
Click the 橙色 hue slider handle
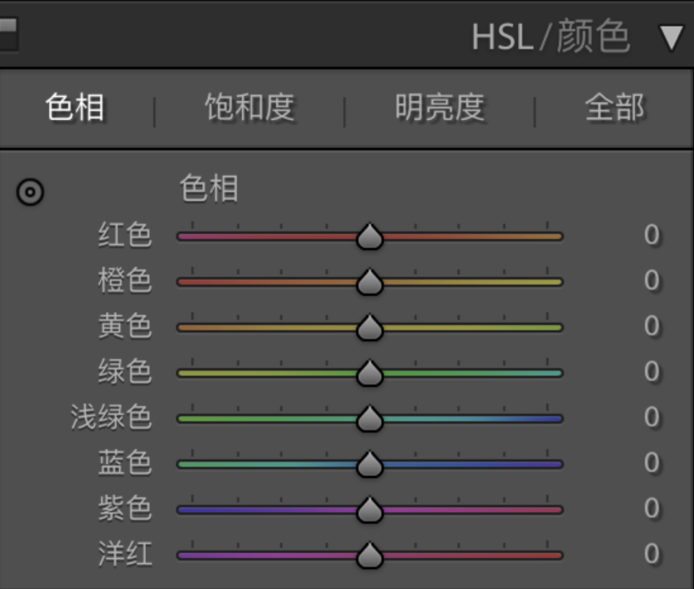[369, 283]
